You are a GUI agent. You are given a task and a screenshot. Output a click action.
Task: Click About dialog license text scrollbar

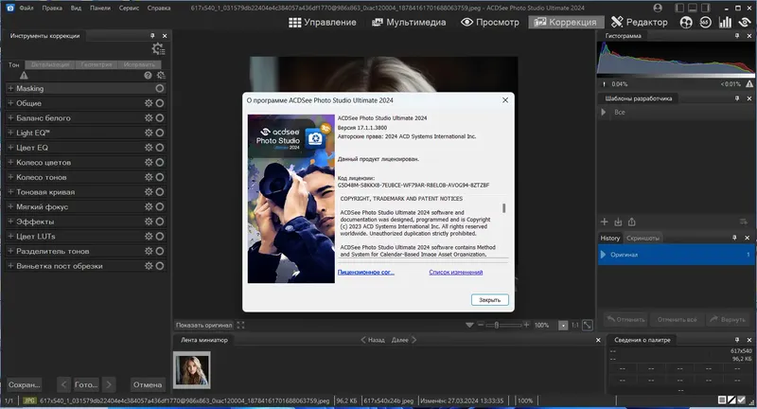click(504, 207)
